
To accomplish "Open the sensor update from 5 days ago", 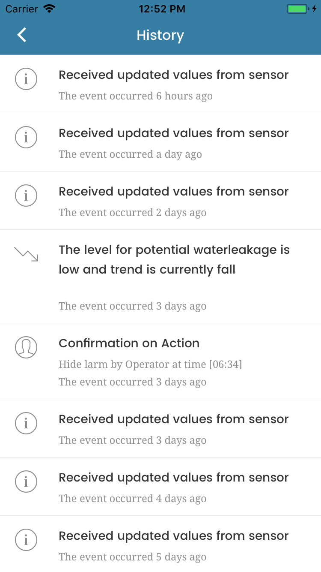I will (x=160, y=544).
